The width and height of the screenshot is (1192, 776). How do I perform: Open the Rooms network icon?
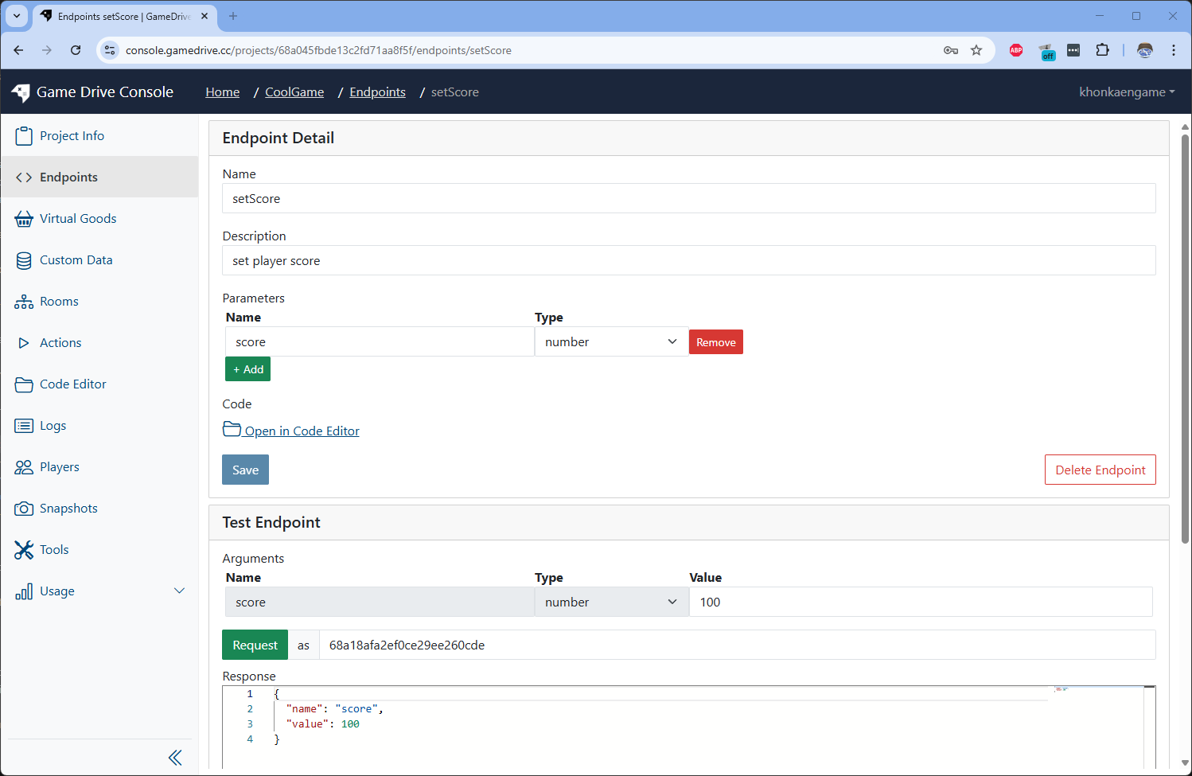click(x=24, y=302)
